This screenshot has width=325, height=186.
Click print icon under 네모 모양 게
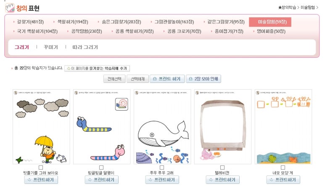click(x=271, y=180)
